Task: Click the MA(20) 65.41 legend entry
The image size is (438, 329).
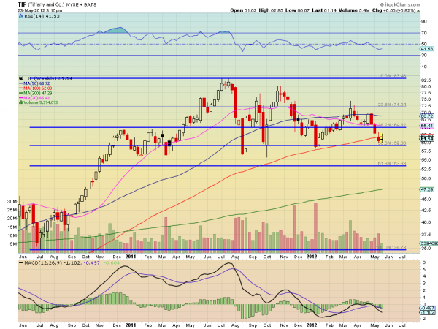Action: tap(36, 98)
